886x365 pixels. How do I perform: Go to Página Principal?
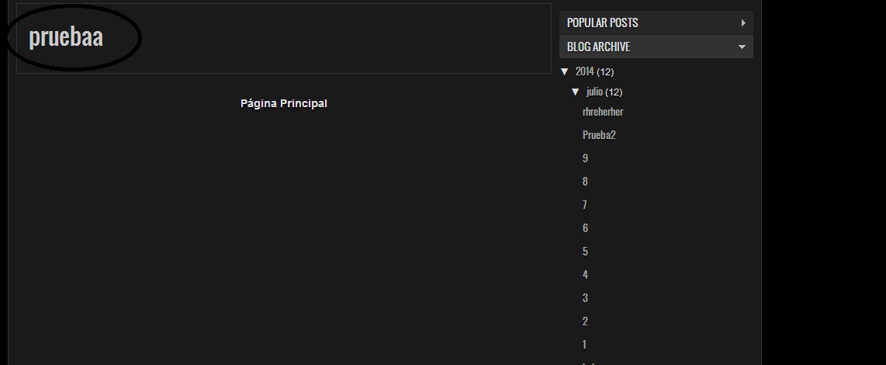point(284,103)
